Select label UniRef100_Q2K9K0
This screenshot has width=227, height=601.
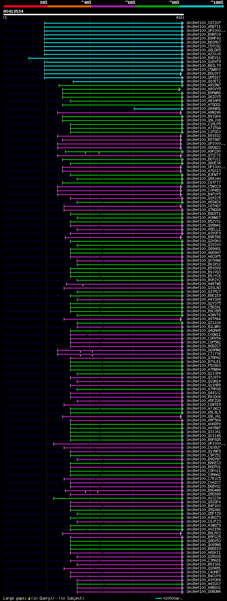pyautogui.click(x=204, y=241)
